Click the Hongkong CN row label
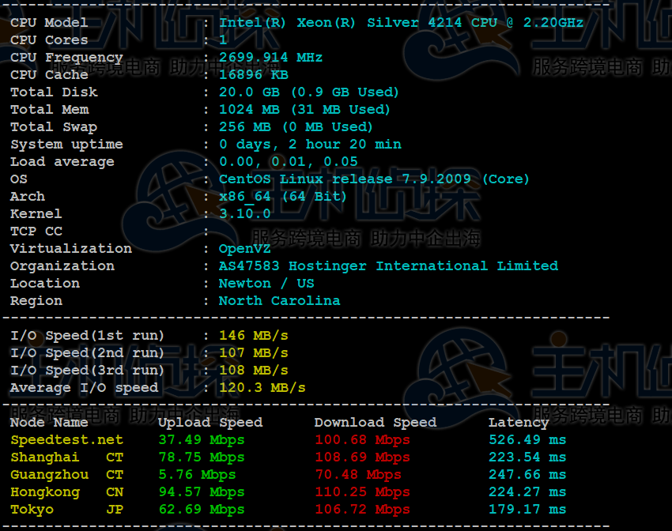 click(47, 491)
